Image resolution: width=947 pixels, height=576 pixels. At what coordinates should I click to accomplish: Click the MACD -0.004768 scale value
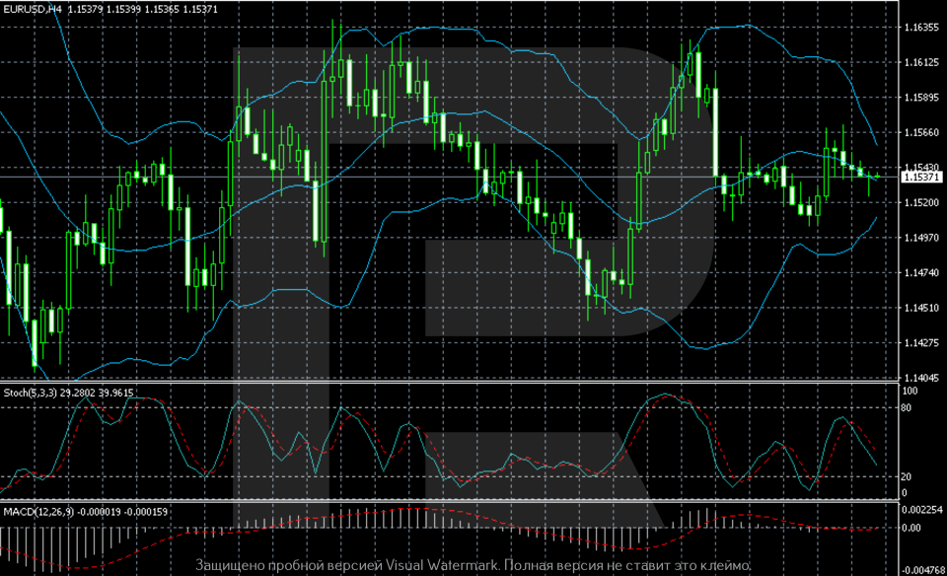923,570
